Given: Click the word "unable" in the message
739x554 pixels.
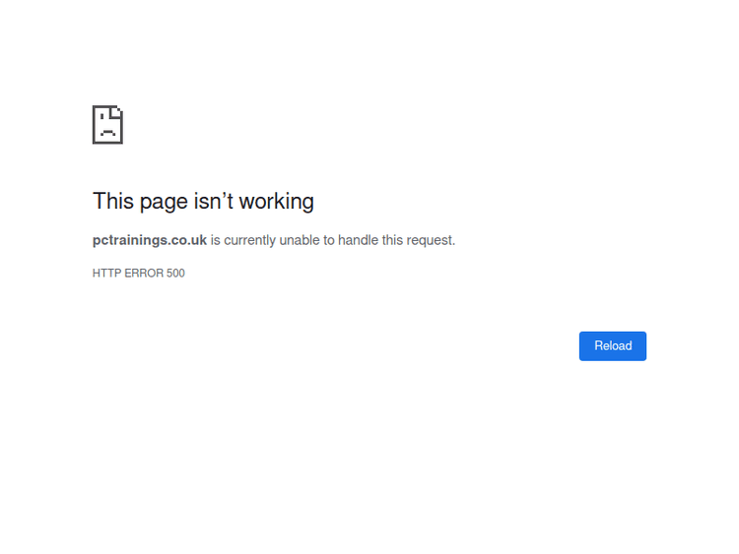Looking at the screenshot, I should click(301, 240).
